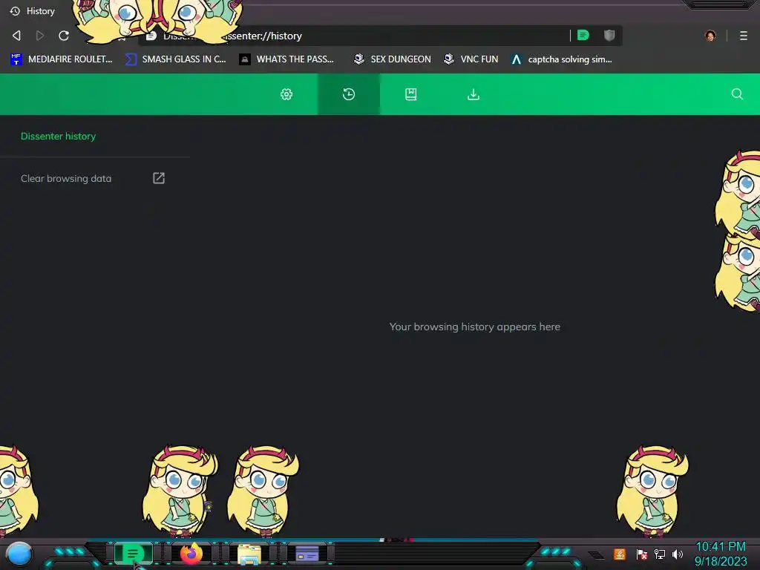Go back with the back arrow
760x570 pixels.
[16, 36]
